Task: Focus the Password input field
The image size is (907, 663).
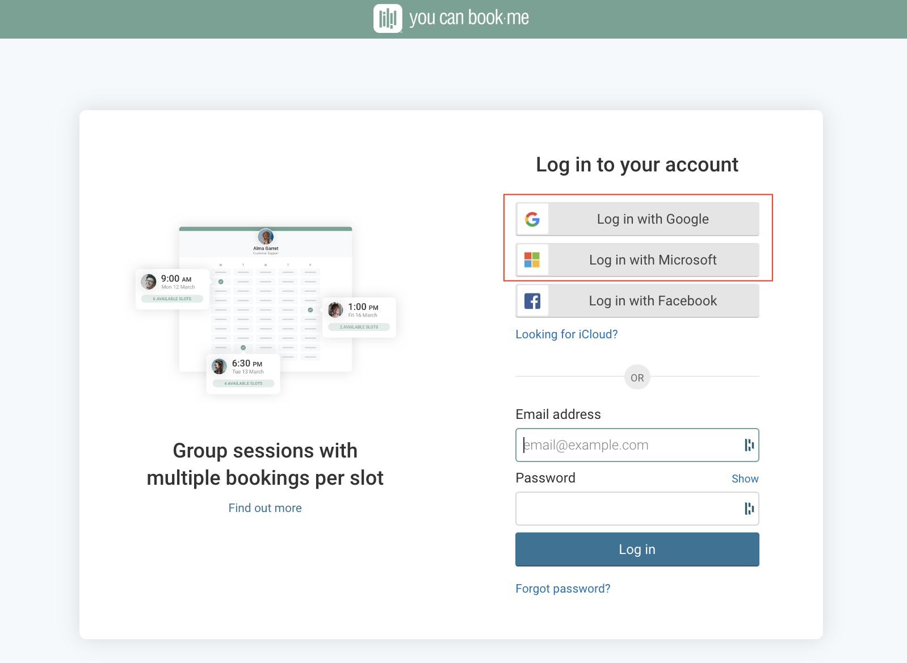Action: click(637, 509)
